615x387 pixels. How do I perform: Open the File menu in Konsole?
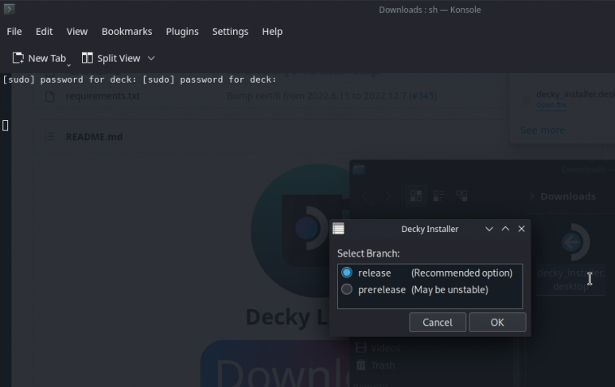pyautogui.click(x=14, y=31)
